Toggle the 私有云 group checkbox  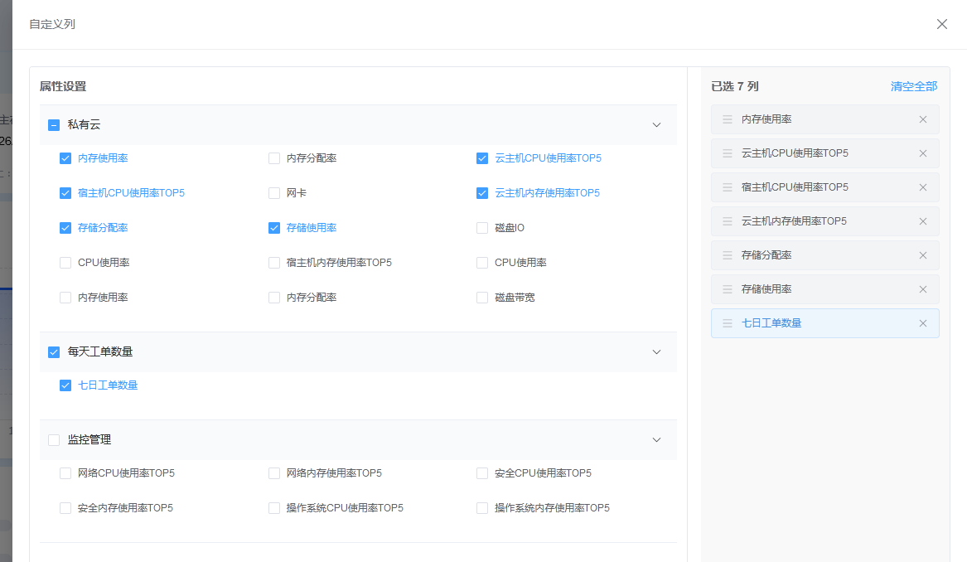(54, 125)
